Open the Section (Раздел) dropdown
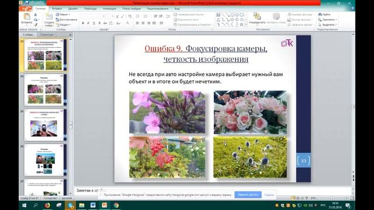This screenshot has width=374, height=210. (63, 24)
